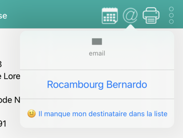Click the gray envelope icon above email
183x138 pixels.
point(97,41)
